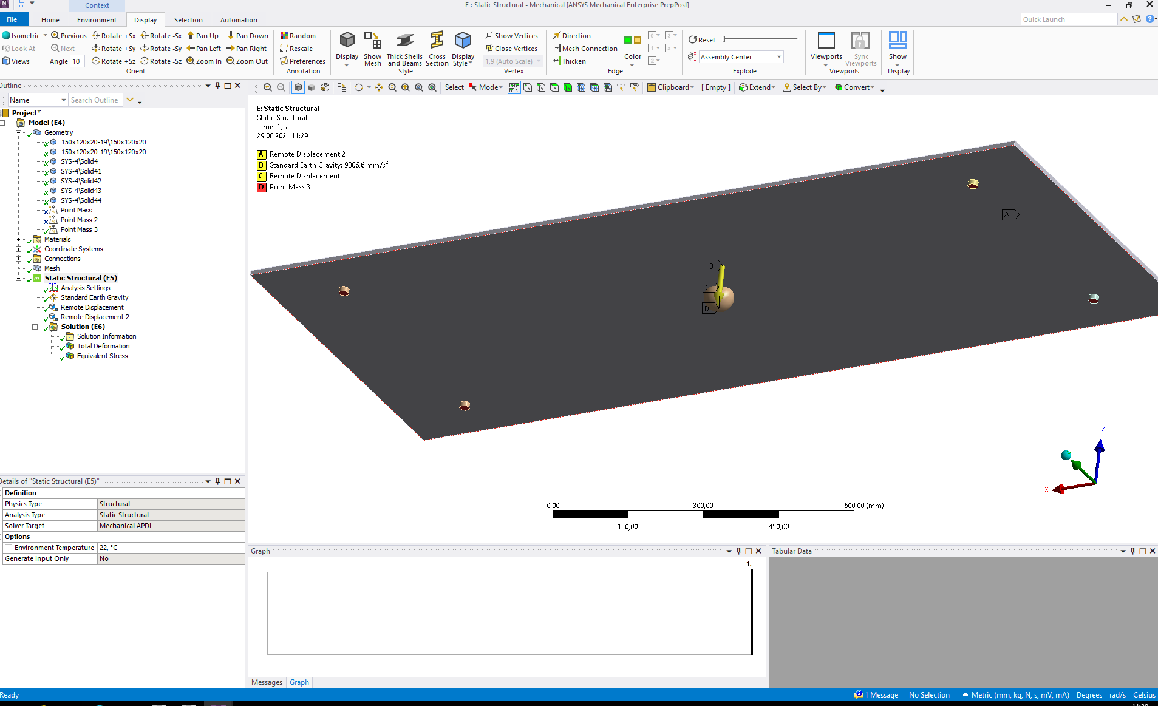Expand the Coordinate Systems tree node
Image resolution: width=1158 pixels, height=706 pixels.
pos(18,249)
